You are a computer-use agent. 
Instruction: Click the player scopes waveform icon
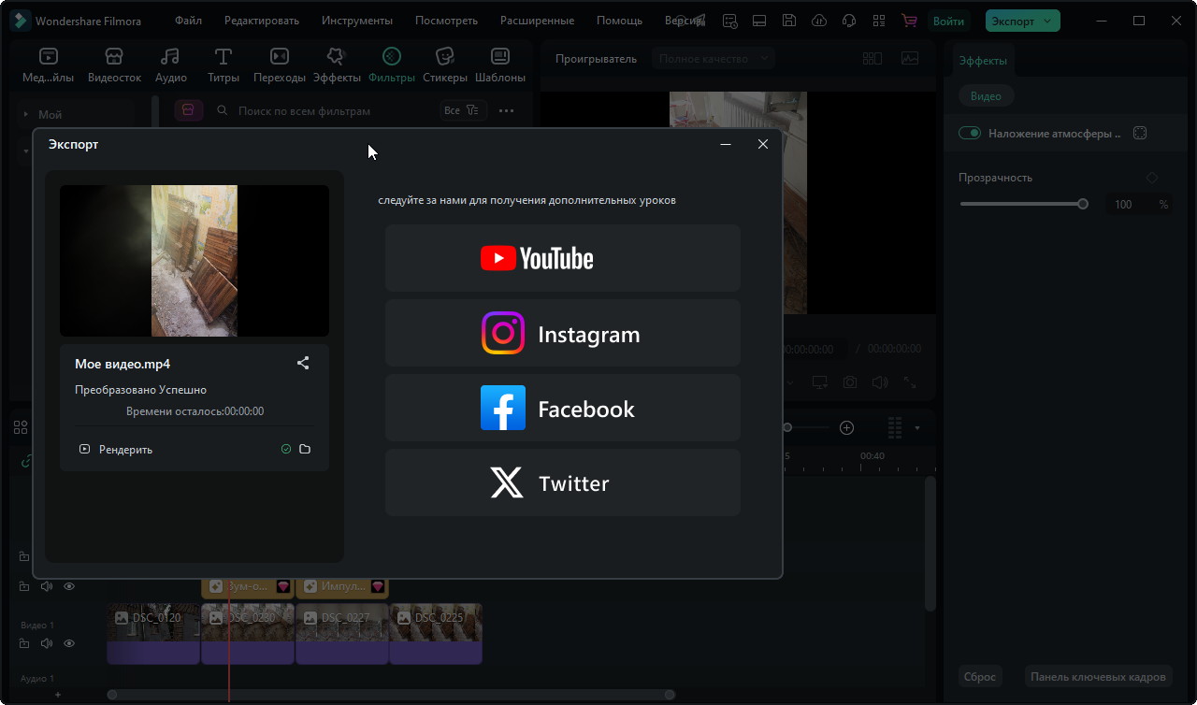click(x=910, y=58)
